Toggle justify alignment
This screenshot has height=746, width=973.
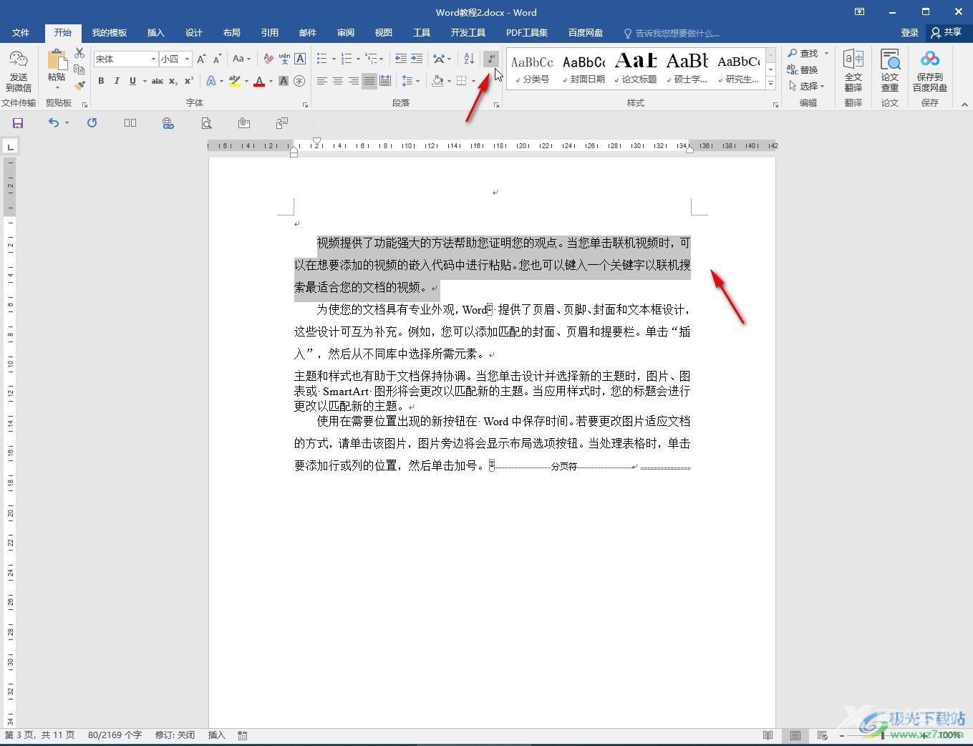click(369, 81)
